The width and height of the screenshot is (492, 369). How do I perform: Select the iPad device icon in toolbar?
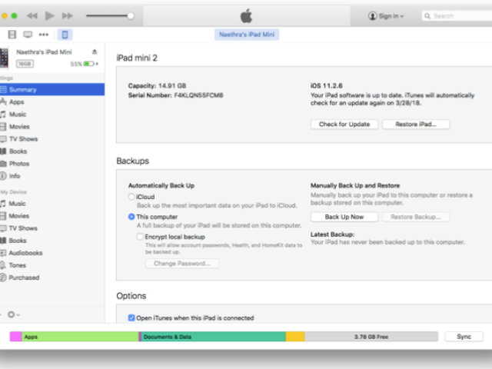click(65, 35)
